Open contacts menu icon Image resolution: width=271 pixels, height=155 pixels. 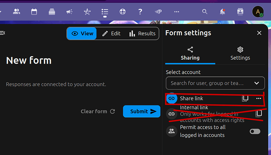(x=240, y=12)
